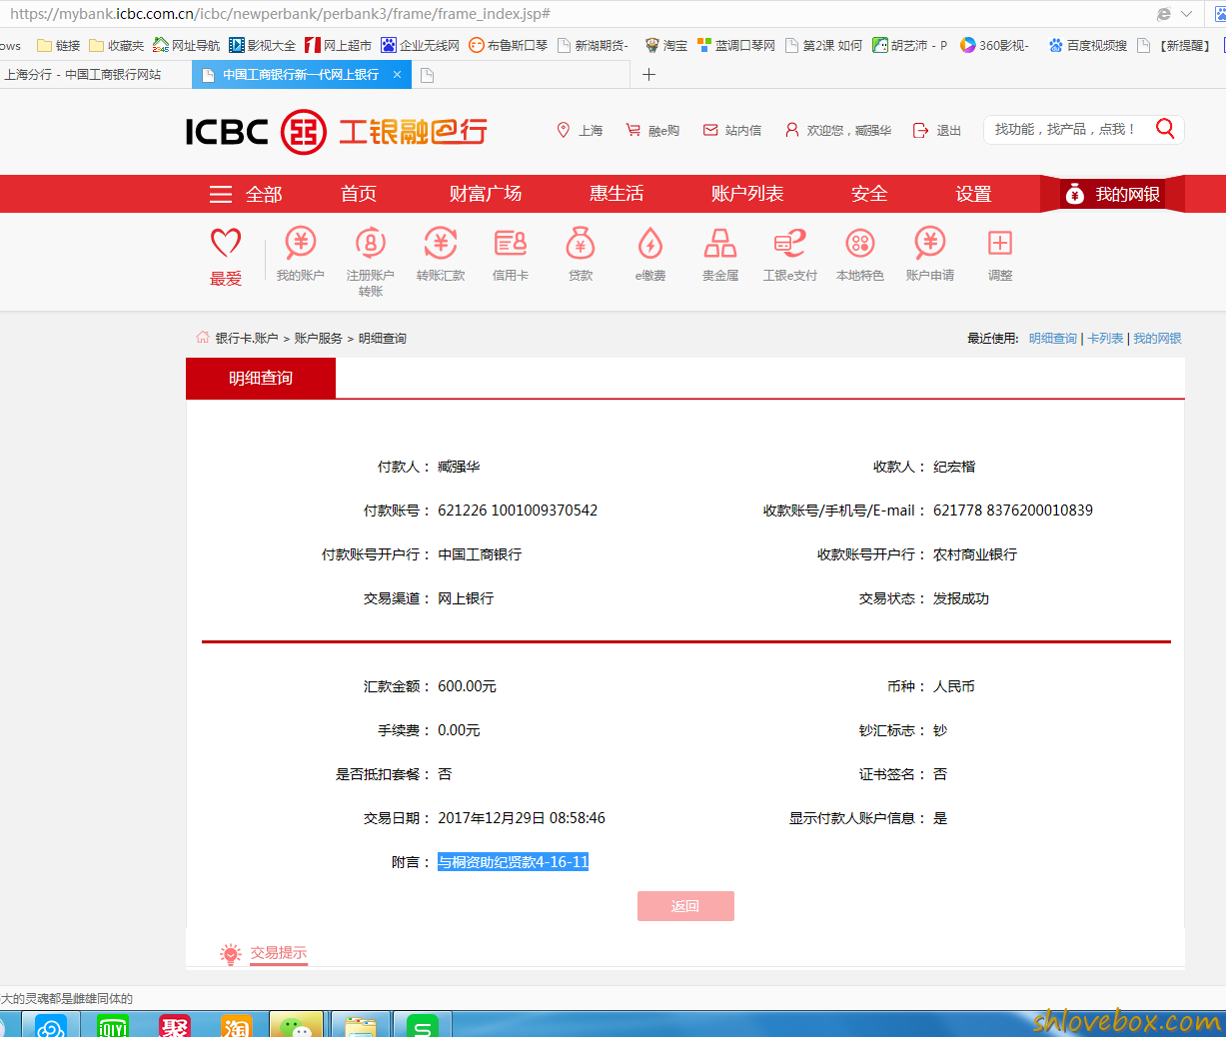Click the highlighted 附言 remark text
Image resolution: width=1226 pixels, height=1037 pixels.
(x=513, y=861)
